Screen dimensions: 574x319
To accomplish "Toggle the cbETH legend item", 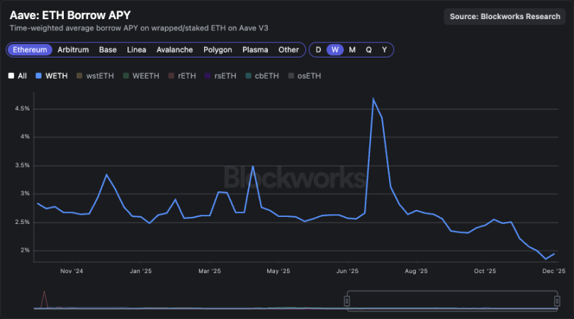I will point(261,75).
